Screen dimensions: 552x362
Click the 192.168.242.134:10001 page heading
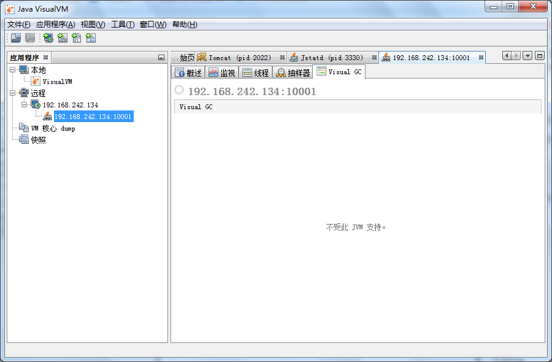252,91
